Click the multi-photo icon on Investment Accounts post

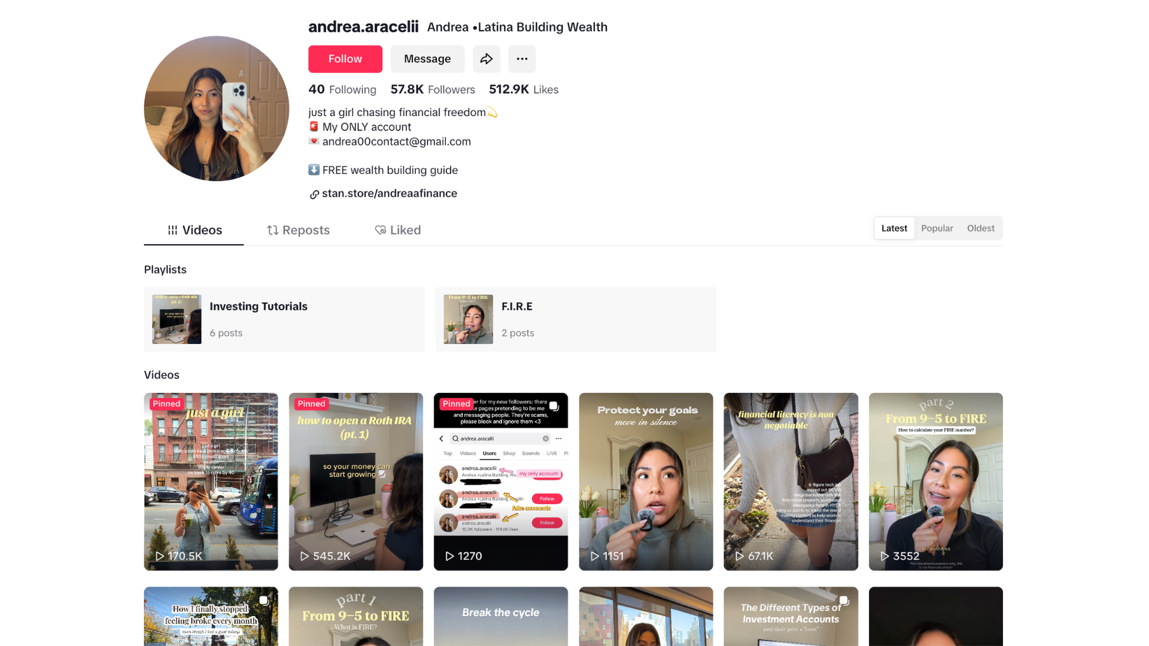coord(844,601)
